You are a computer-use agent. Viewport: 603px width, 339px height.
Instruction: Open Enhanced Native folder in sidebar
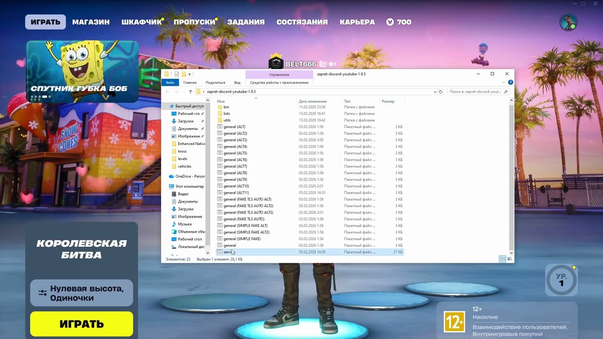point(188,144)
